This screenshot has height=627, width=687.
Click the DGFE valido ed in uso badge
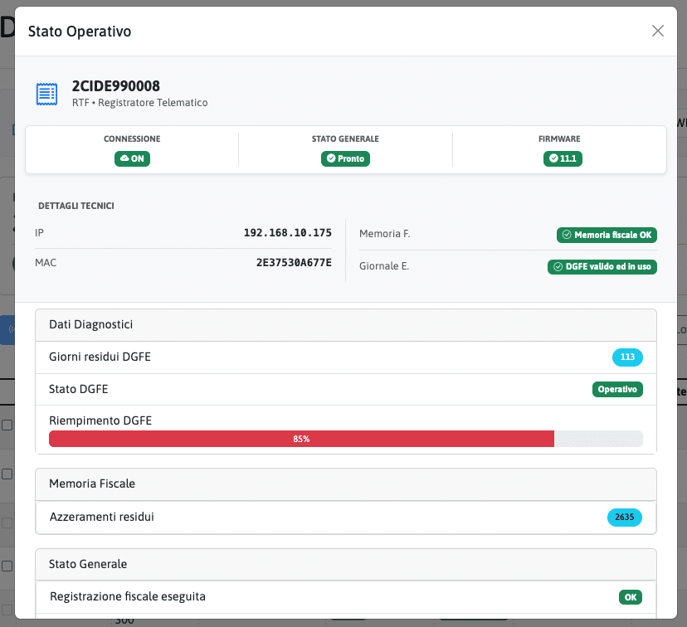[602, 267]
